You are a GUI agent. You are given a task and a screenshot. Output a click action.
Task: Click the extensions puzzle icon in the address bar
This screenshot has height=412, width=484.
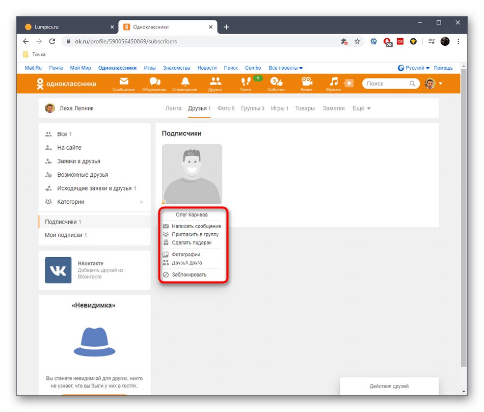click(344, 41)
